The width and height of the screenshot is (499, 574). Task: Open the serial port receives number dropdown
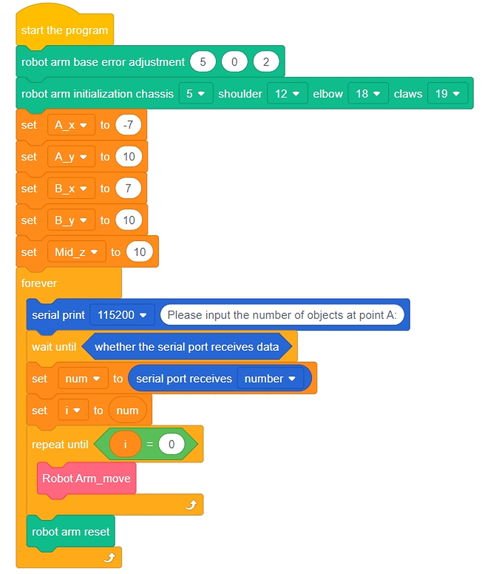pyautogui.click(x=271, y=379)
